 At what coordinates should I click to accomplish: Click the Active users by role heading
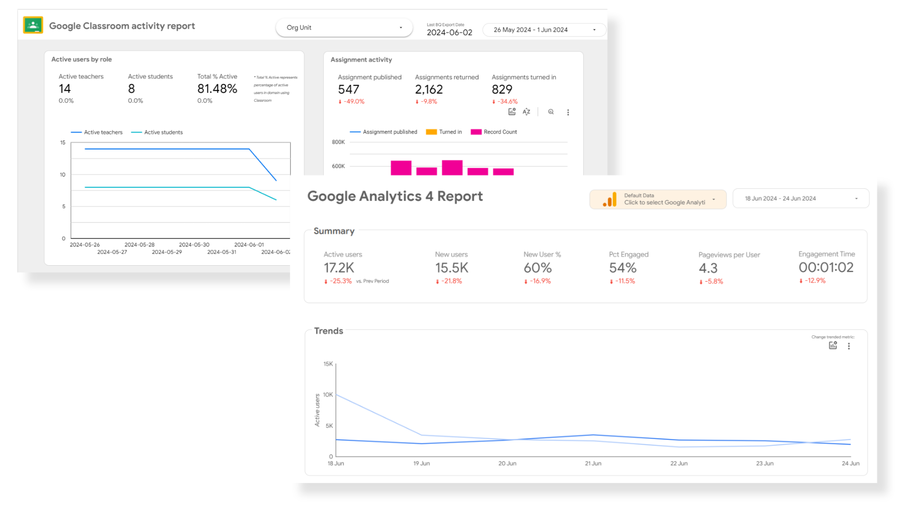tap(82, 59)
